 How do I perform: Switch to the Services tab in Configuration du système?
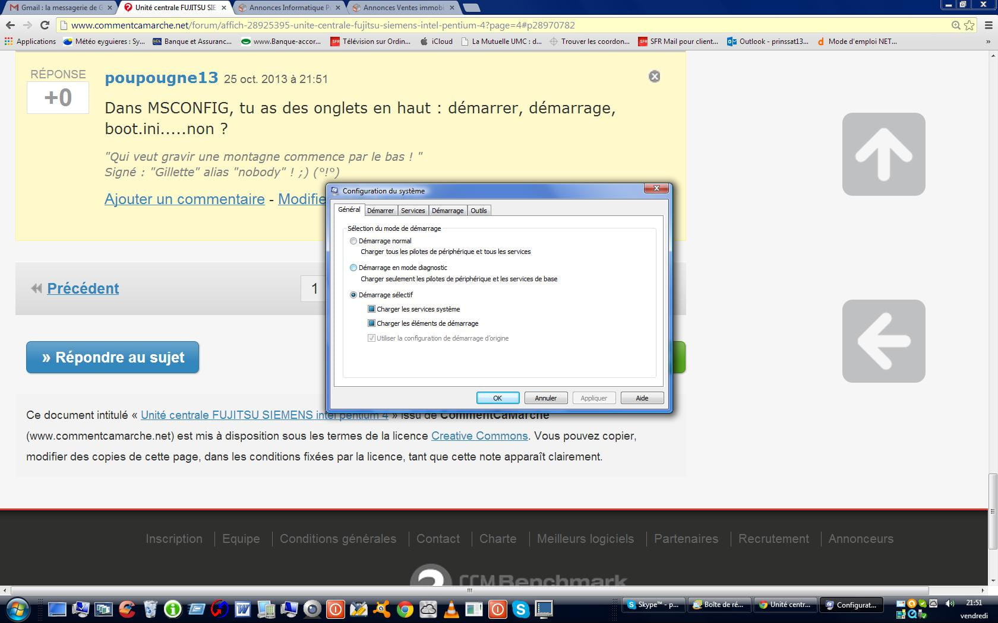pos(412,211)
